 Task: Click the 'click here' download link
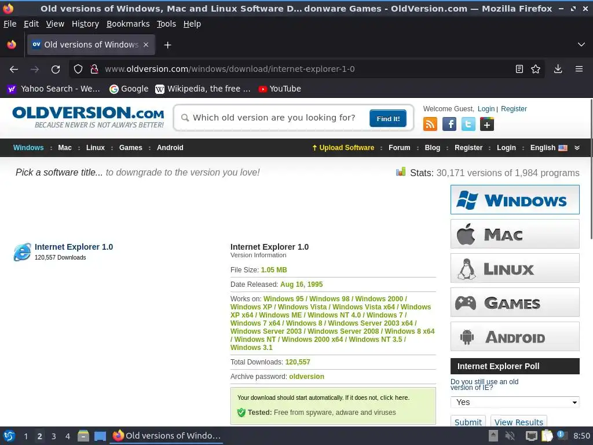394,397
